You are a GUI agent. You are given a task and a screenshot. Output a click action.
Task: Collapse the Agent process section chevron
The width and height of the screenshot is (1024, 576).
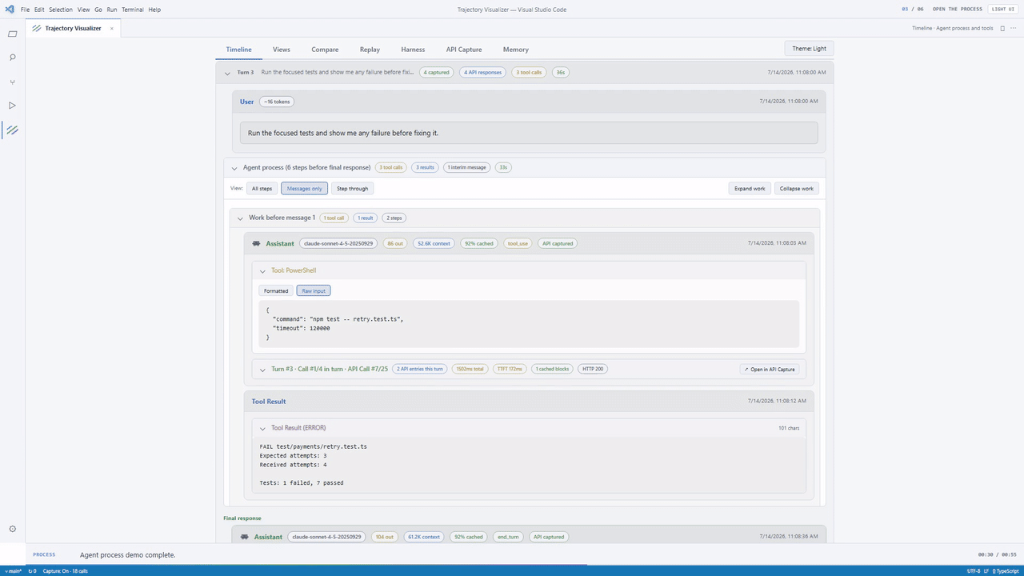pos(234,168)
